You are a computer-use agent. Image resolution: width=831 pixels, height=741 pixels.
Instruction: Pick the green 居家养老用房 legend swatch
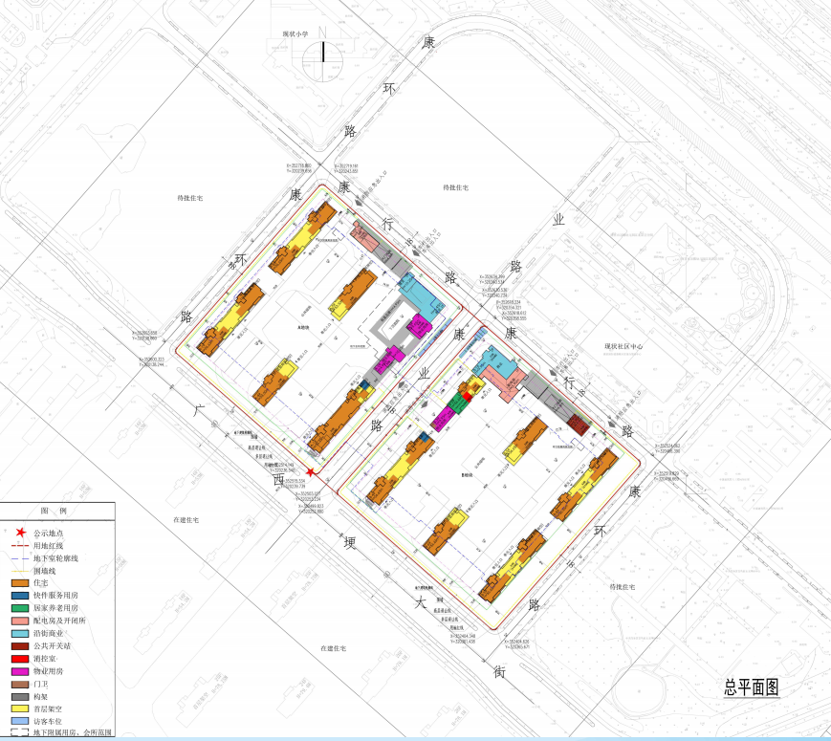19,607
